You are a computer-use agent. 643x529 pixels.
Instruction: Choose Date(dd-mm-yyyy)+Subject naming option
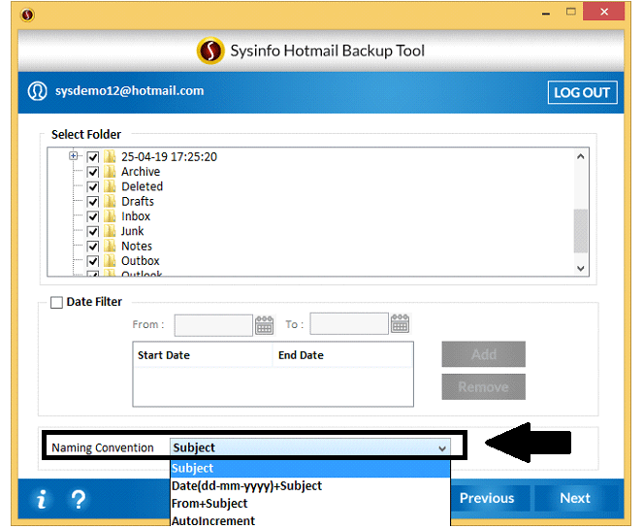(x=310, y=486)
